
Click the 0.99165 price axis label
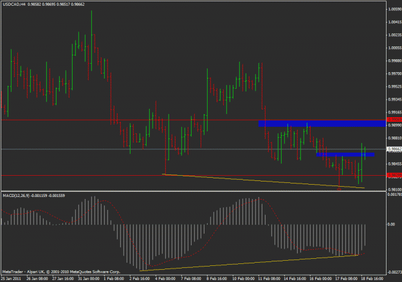pyautogui.click(x=394, y=112)
